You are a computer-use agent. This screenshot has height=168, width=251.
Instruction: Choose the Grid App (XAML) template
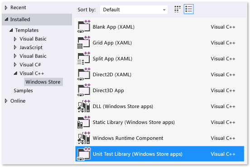tap(159, 43)
